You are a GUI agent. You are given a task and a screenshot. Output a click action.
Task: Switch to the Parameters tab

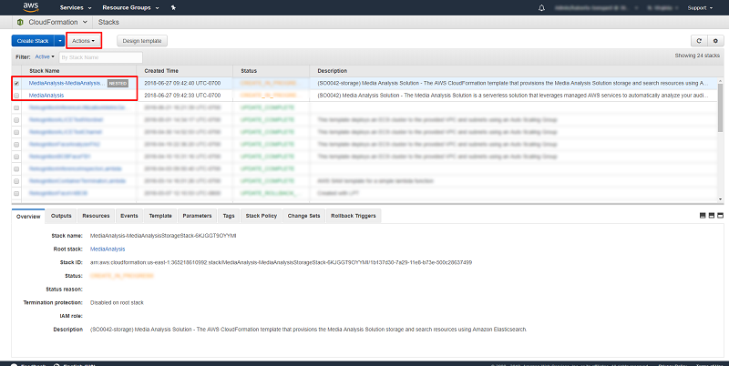click(x=197, y=216)
